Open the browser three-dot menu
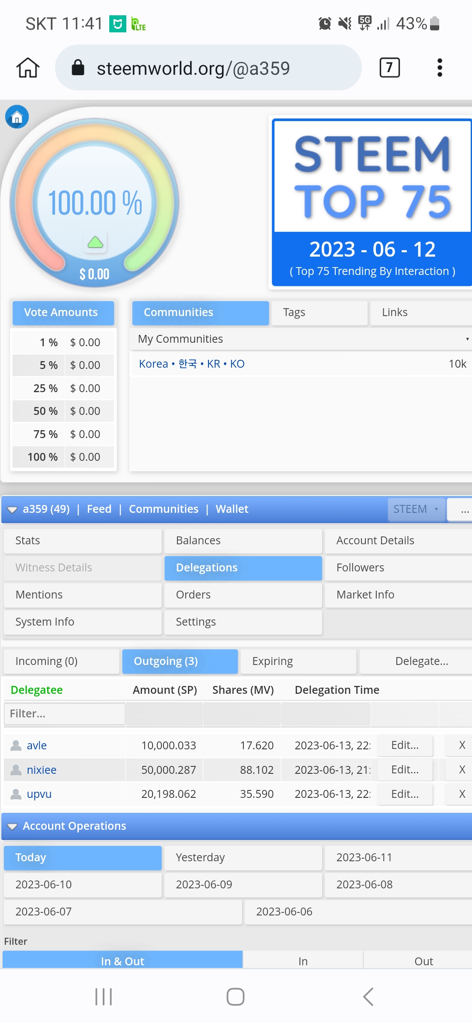This screenshot has width=472, height=1023. pyautogui.click(x=440, y=68)
